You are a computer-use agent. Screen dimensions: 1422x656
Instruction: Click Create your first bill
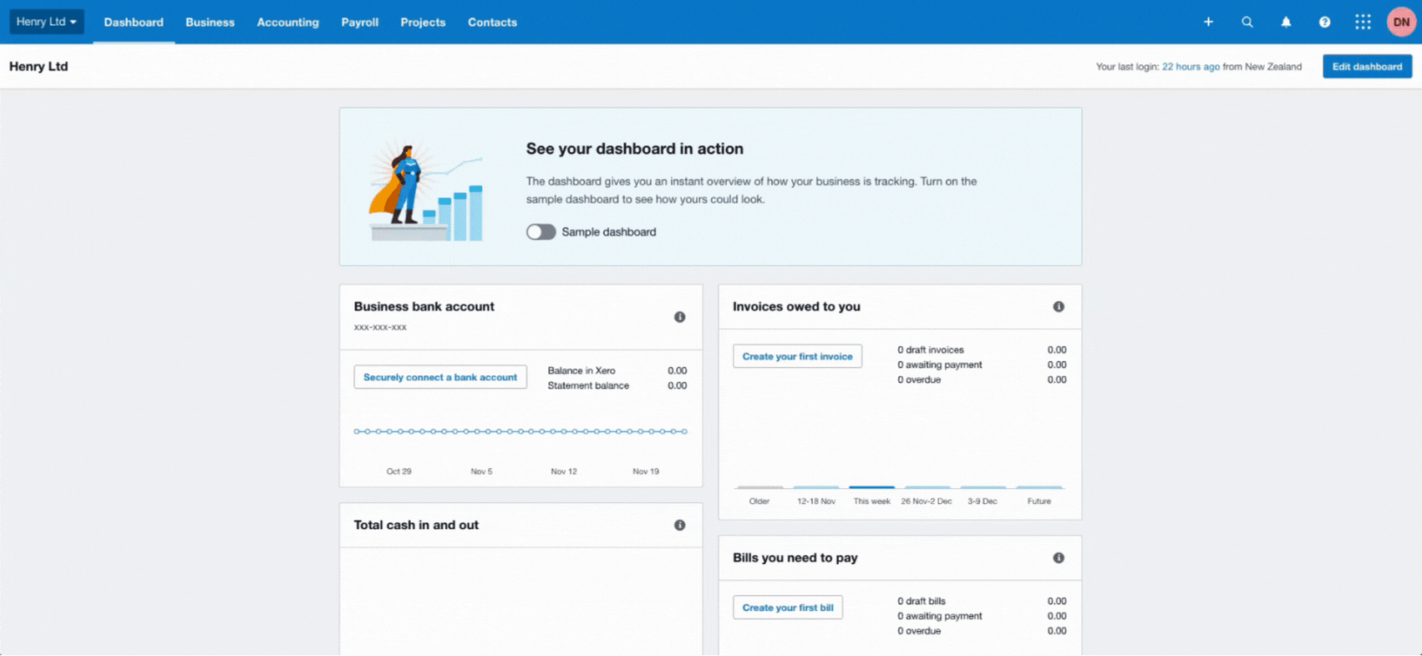(x=787, y=608)
